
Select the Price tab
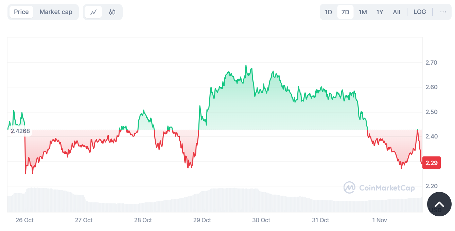pyautogui.click(x=21, y=12)
